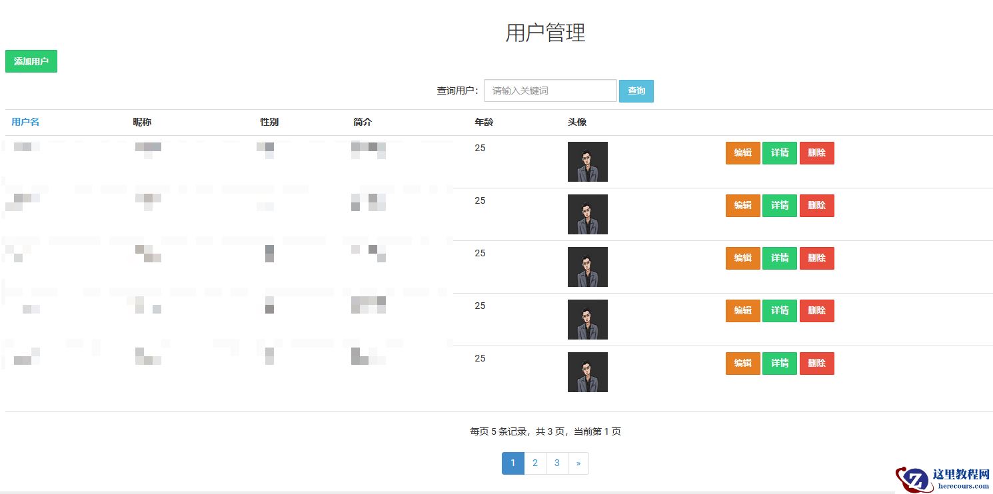Screen dimensions: 993x494
Task: Click 编辑 in the second user row
Action: pyautogui.click(x=742, y=206)
